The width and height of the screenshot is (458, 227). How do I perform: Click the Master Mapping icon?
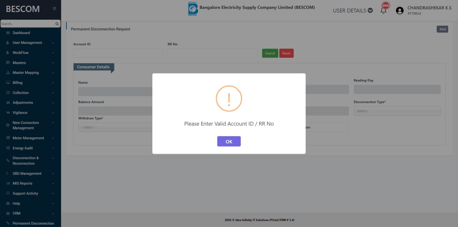8,73
